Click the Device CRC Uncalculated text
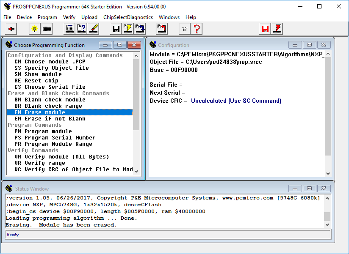The width and height of the screenshot is (349, 254). (x=236, y=101)
